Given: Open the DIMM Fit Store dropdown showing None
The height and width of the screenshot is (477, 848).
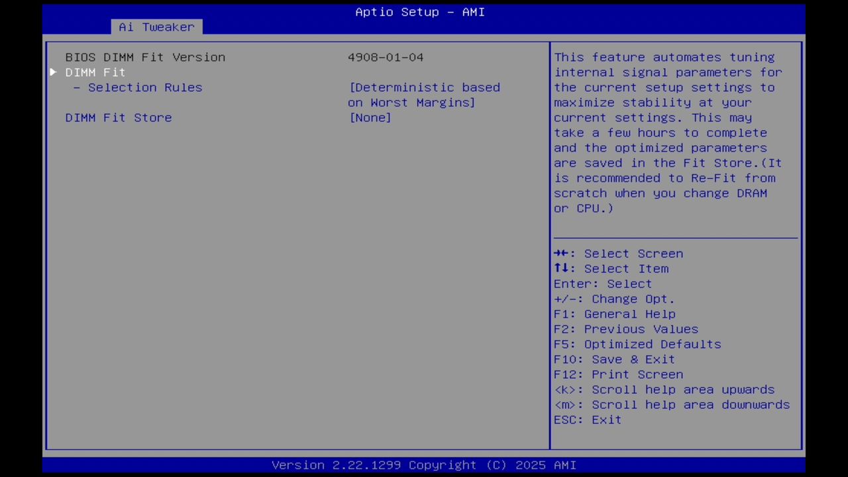Looking at the screenshot, I should pos(370,117).
